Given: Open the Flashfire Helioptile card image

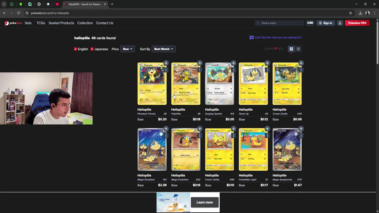Looking at the screenshot, I should 186,84.
